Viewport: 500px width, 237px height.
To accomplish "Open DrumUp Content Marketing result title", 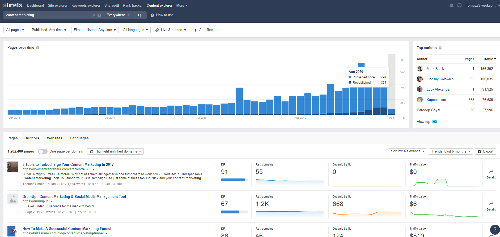I will (x=74, y=197).
